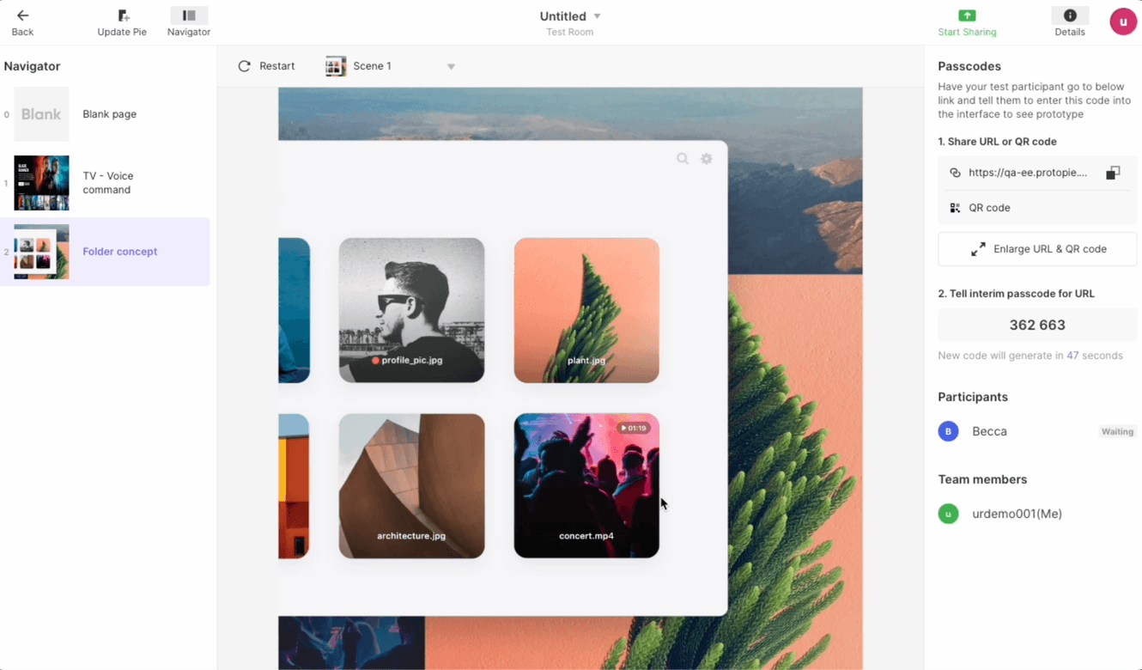
Task: Copy the share URL with copy icon
Action: point(1113,173)
